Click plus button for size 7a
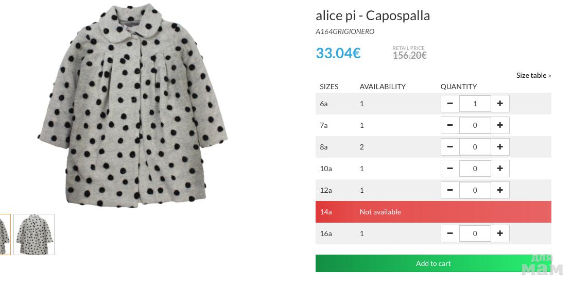Viewport: 572px width, 284px height. pos(500,125)
